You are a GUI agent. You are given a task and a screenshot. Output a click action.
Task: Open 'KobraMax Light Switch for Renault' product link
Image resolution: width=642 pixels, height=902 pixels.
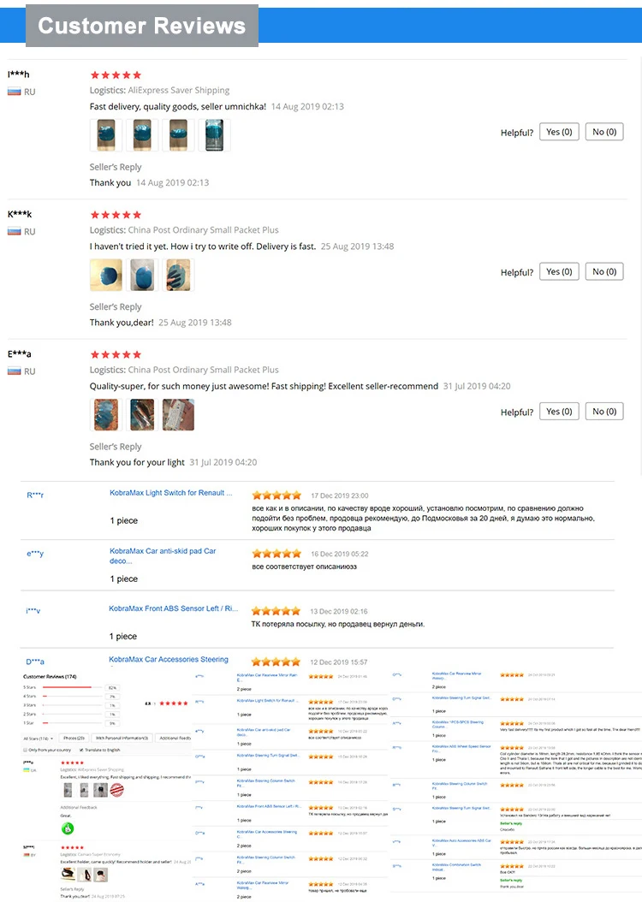click(171, 493)
